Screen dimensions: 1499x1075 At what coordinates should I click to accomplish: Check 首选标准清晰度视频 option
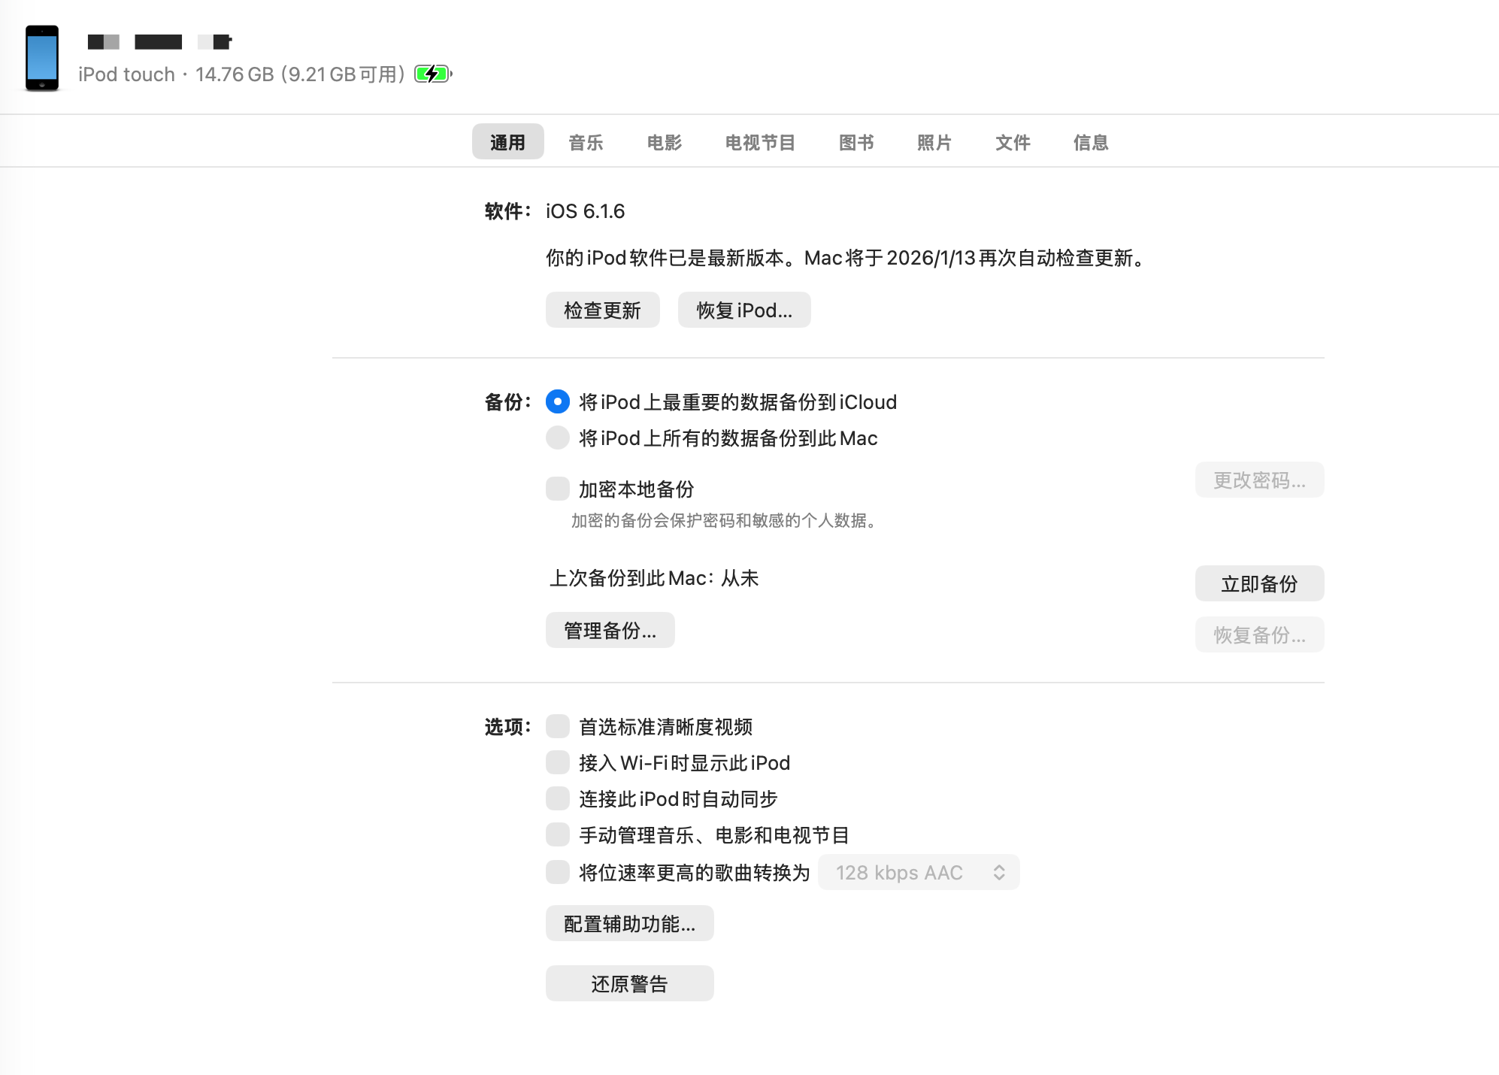557,726
